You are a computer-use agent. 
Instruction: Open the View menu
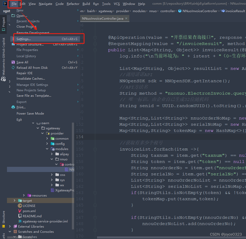(x=32, y=4)
